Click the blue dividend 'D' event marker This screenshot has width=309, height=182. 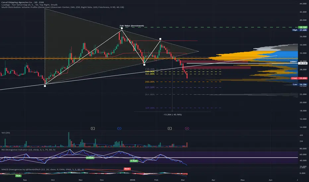click(x=119, y=128)
